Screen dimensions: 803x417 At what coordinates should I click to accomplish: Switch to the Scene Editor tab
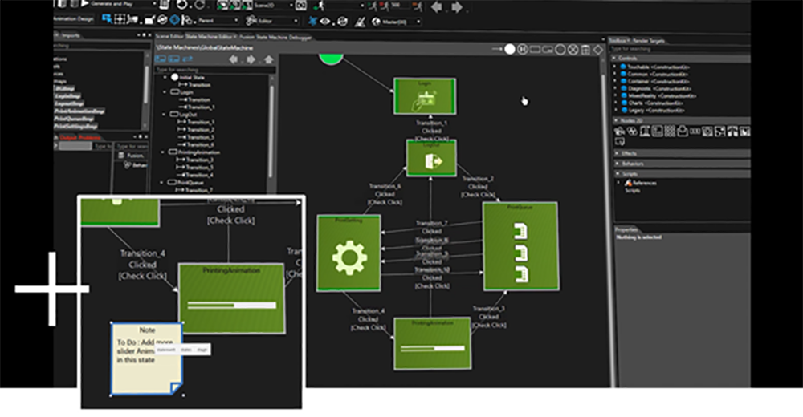click(x=169, y=37)
